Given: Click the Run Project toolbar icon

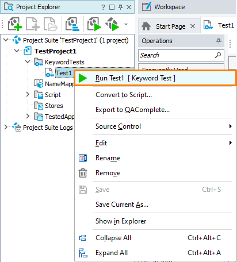Looking at the screenshot, I should [x=94, y=24].
